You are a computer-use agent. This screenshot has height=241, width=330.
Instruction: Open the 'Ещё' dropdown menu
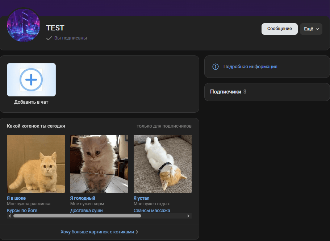click(311, 29)
